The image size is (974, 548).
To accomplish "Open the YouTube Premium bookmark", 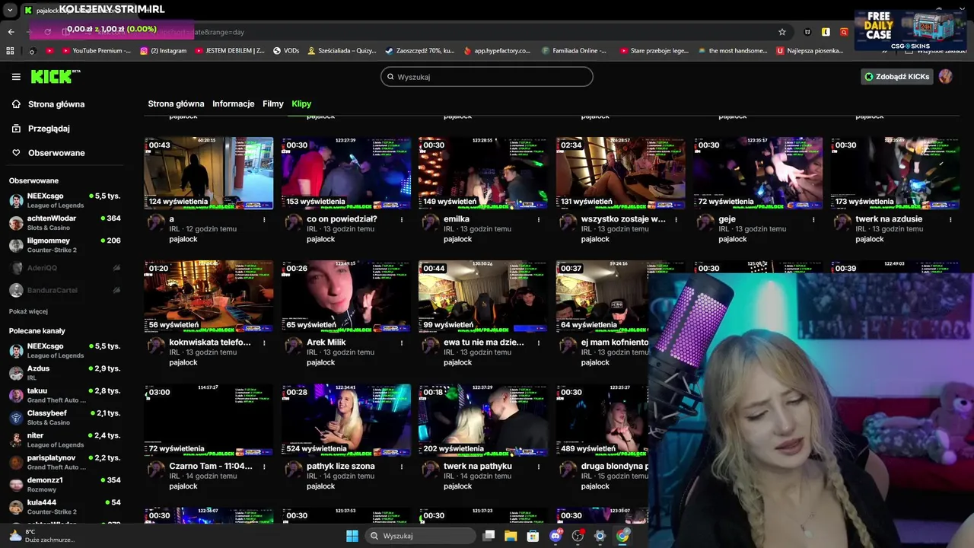I will coord(95,51).
